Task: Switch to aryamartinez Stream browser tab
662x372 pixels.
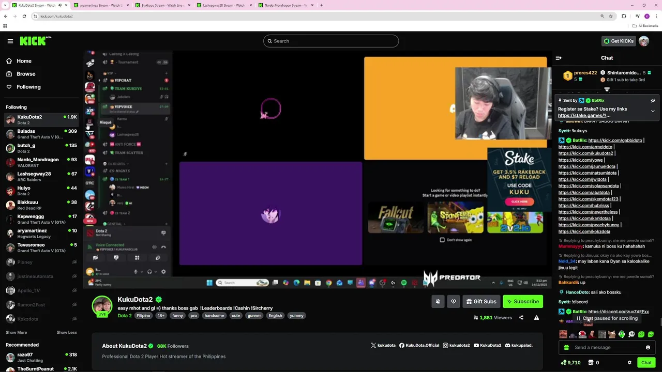Action: coord(101,5)
